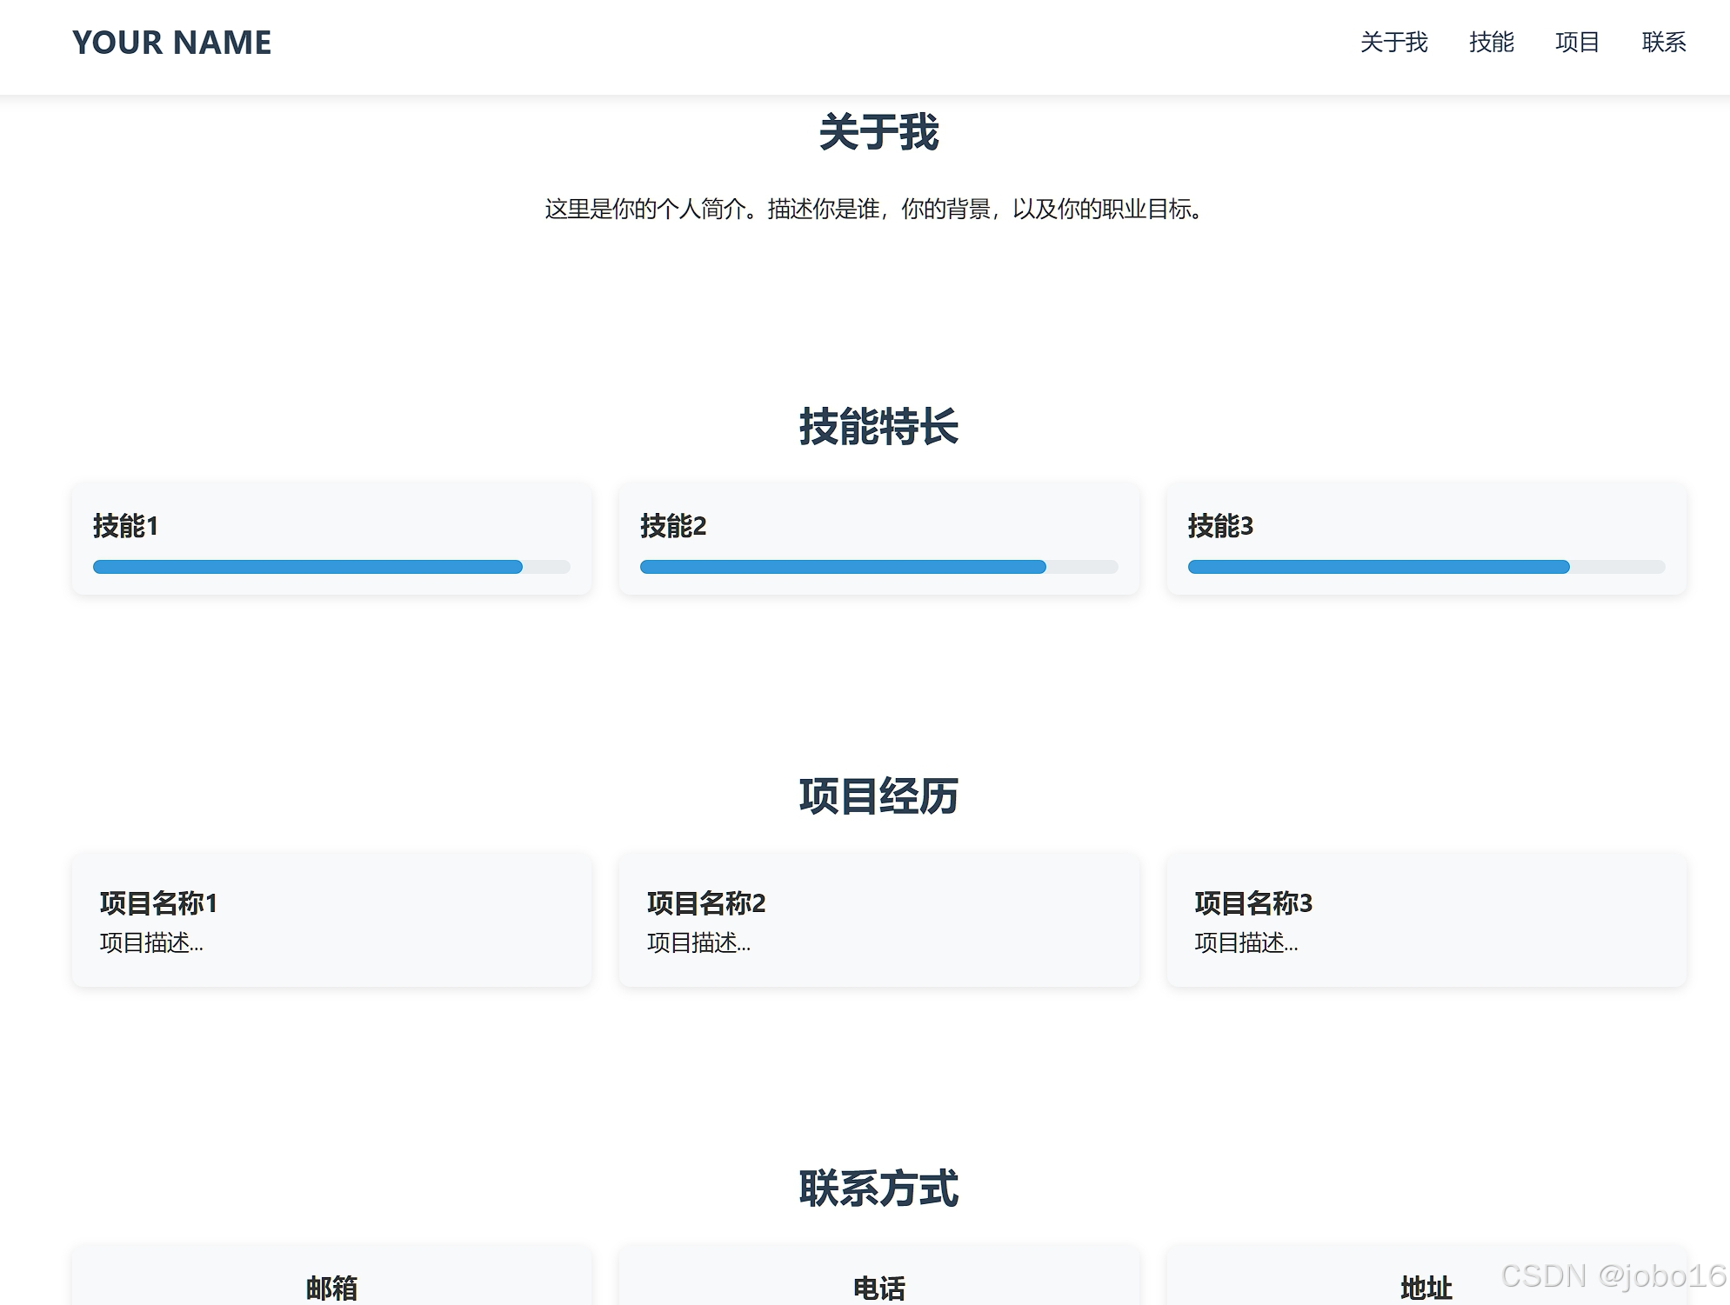Click the 技能1 progress bar
This screenshot has height=1305, width=1730.
click(x=331, y=567)
